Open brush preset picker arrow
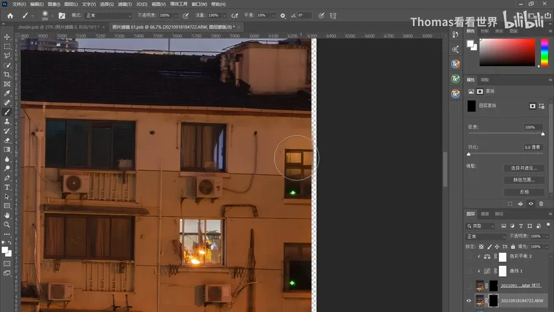The image size is (554, 312). click(52, 16)
